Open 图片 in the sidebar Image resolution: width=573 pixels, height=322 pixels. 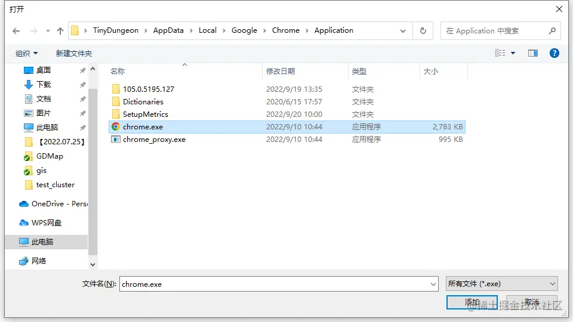(44, 113)
